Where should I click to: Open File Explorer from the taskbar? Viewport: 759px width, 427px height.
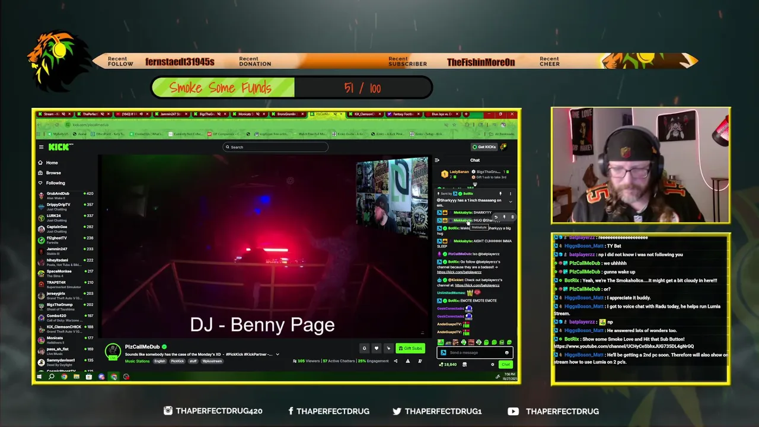76,377
